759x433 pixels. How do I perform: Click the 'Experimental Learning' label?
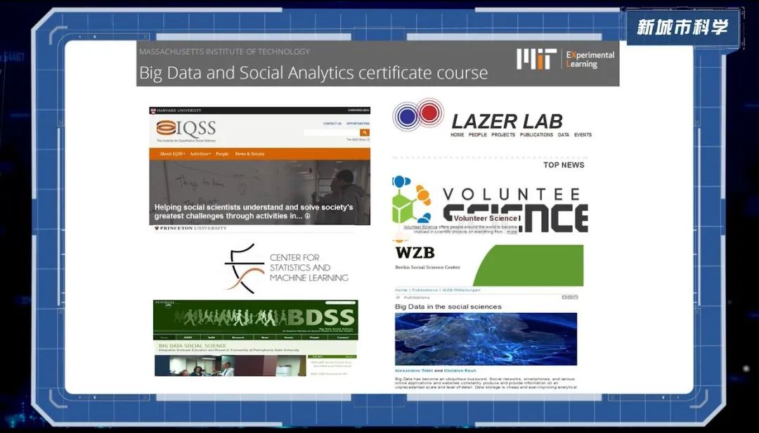pos(590,60)
